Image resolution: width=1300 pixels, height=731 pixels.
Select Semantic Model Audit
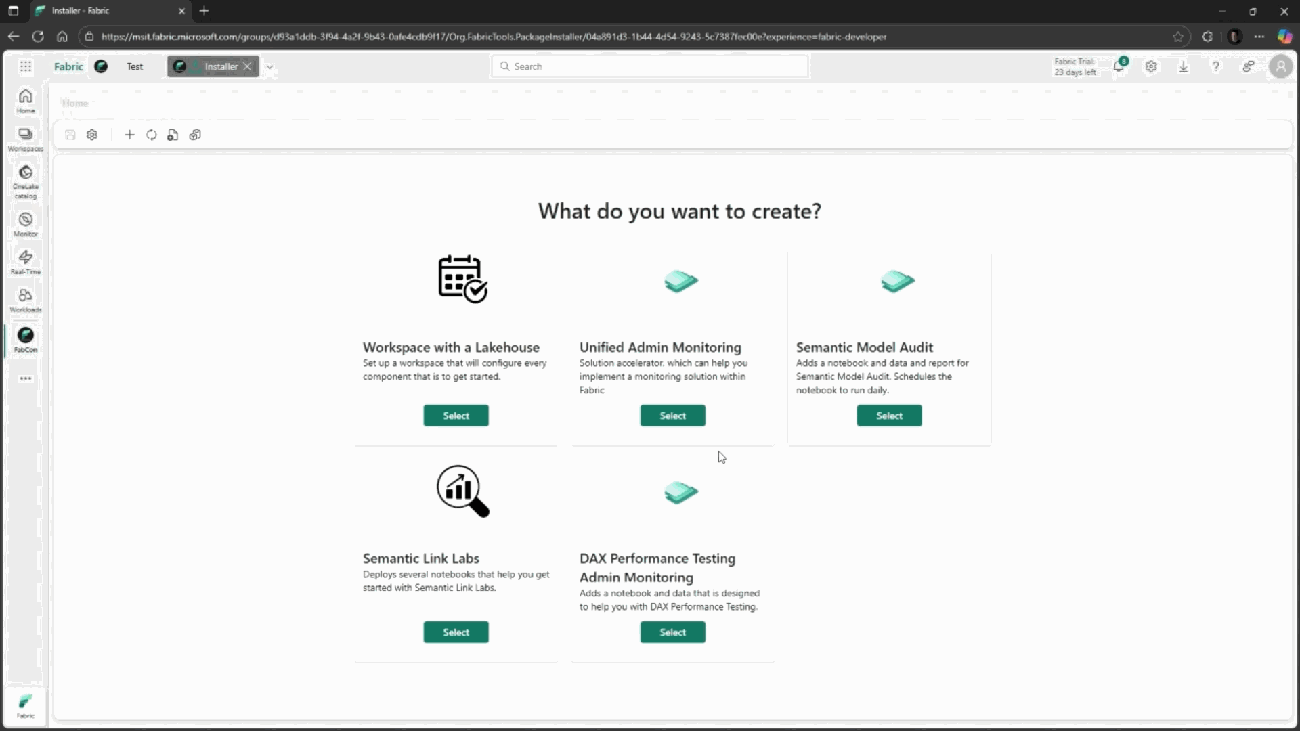point(889,415)
